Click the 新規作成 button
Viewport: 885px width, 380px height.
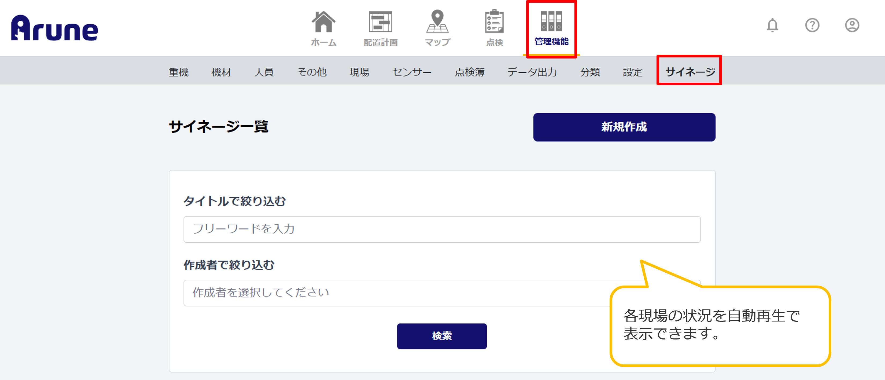pyautogui.click(x=624, y=127)
